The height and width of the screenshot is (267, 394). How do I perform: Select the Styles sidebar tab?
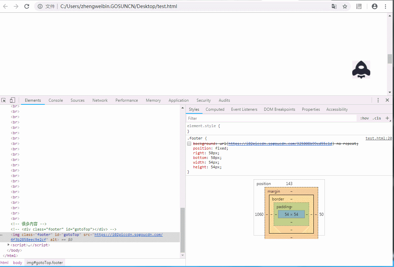tap(194, 109)
